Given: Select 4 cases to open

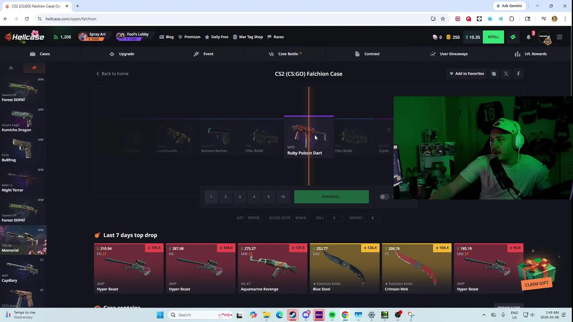Looking at the screenshot, I should 254,197.
